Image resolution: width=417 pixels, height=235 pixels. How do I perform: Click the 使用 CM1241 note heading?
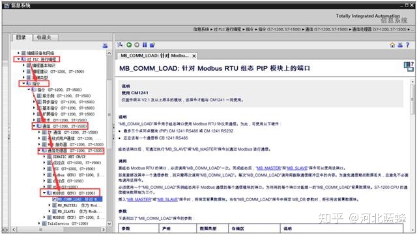click(x=135, y=93)
